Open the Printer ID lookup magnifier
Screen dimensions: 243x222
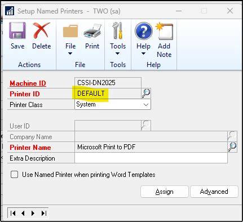[x=146, y=94]
